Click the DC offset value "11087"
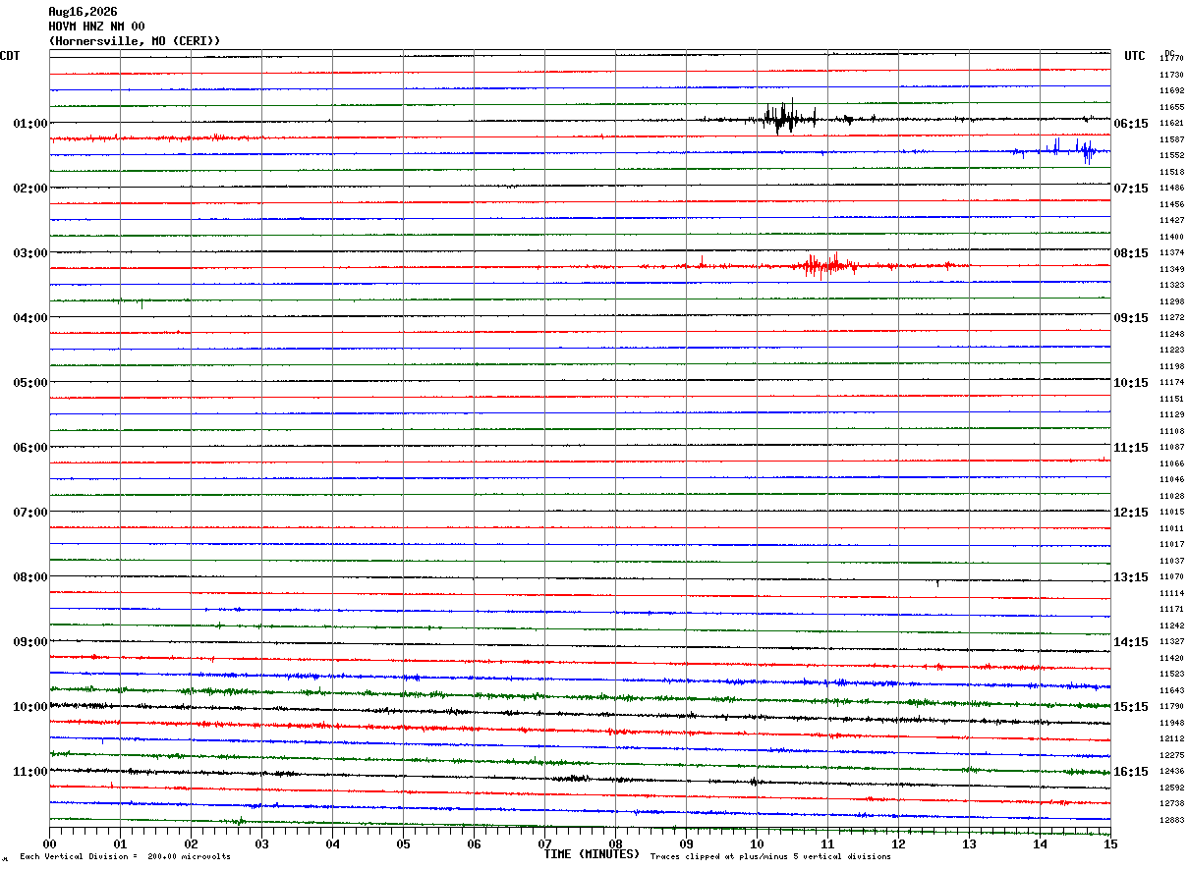Screen dimensions: 1189x870 click(1171, 448)
